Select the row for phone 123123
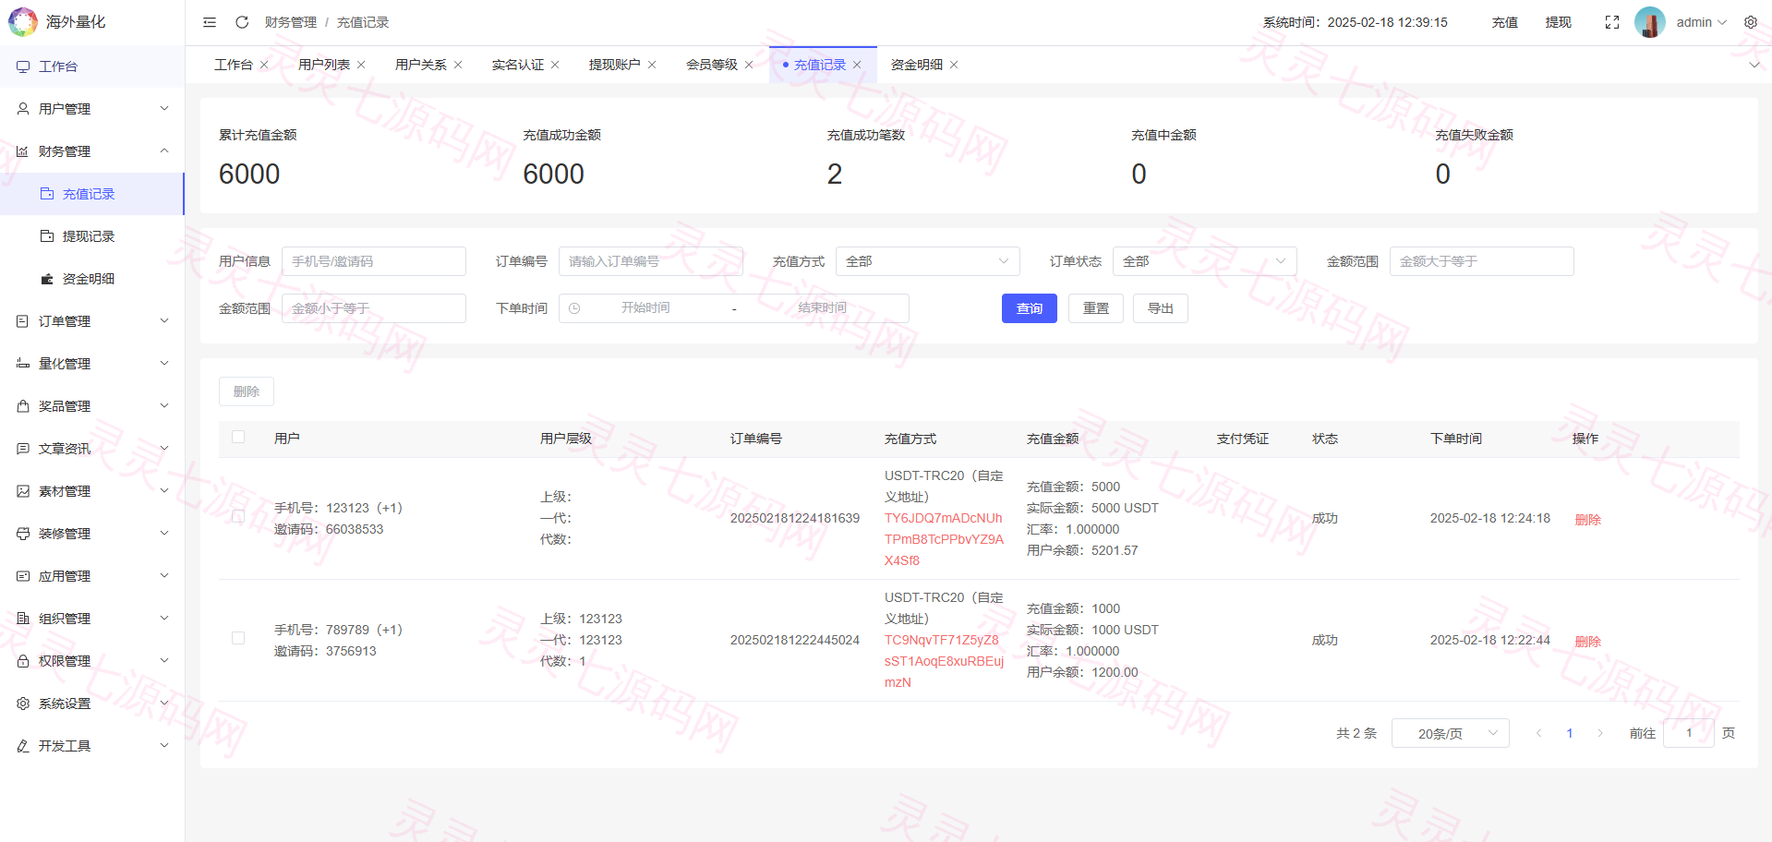The image size is (1772, 842). click(238, 517)
